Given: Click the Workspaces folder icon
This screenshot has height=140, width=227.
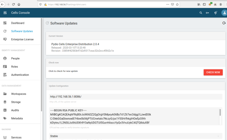Looking at the screenshot, I should [5, 94].
